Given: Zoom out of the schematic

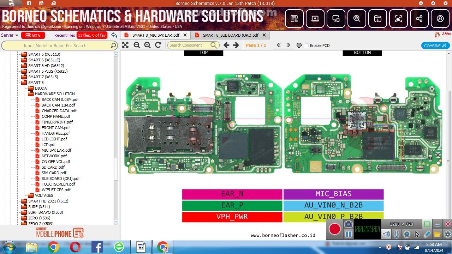Looking at the screenshot, I should point(137,45).
